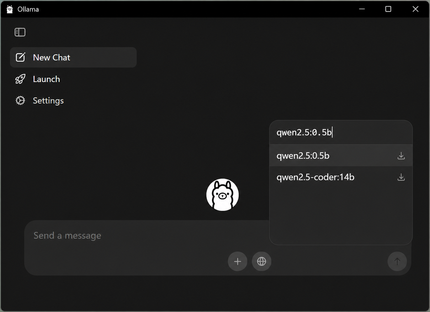Toggle web search globe button
Viewport: 430px width, 312px height.
click(262, 261)
